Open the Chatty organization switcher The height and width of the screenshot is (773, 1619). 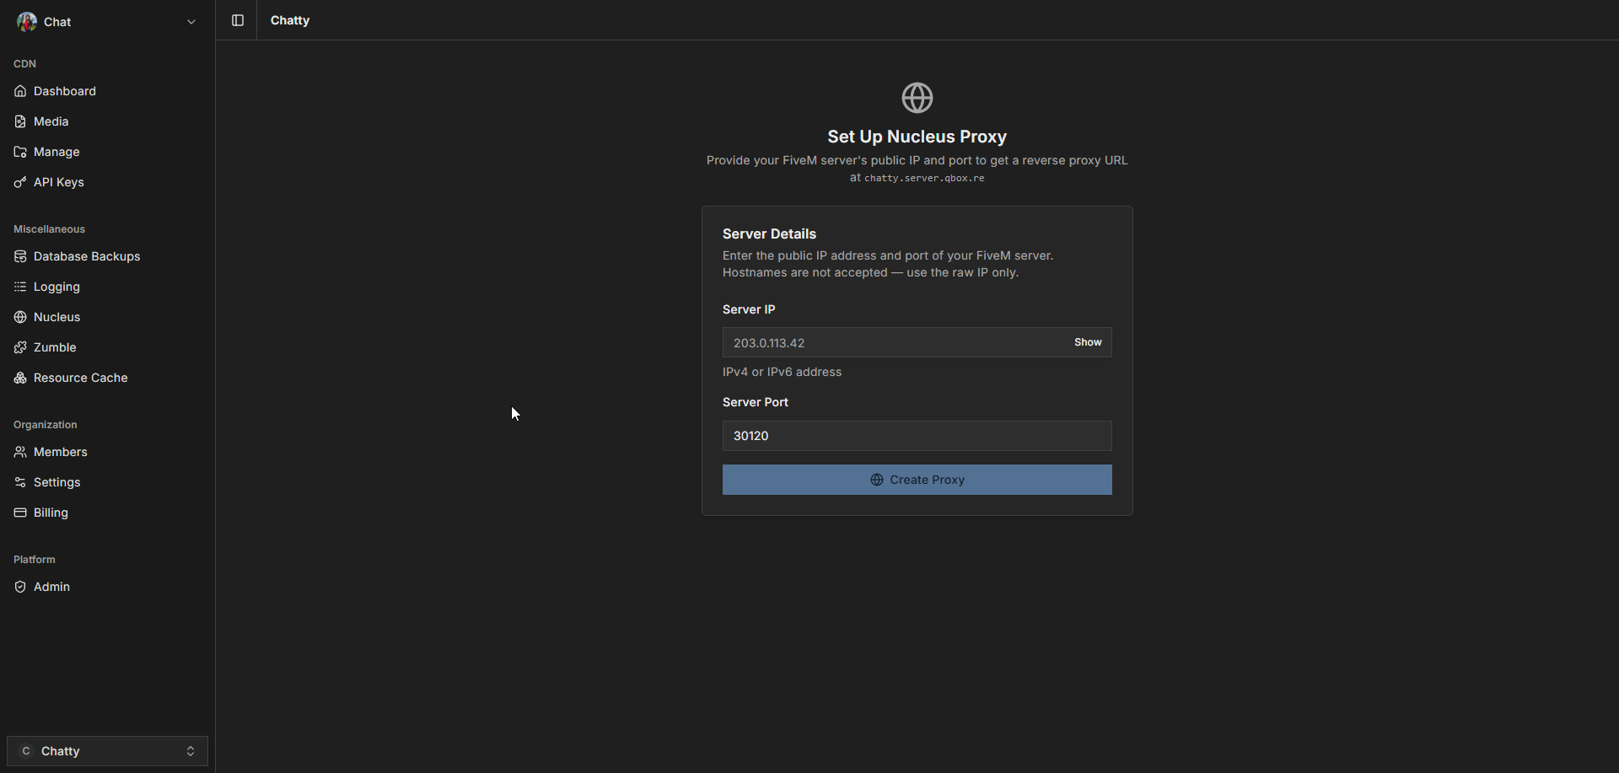coord(105,750)
